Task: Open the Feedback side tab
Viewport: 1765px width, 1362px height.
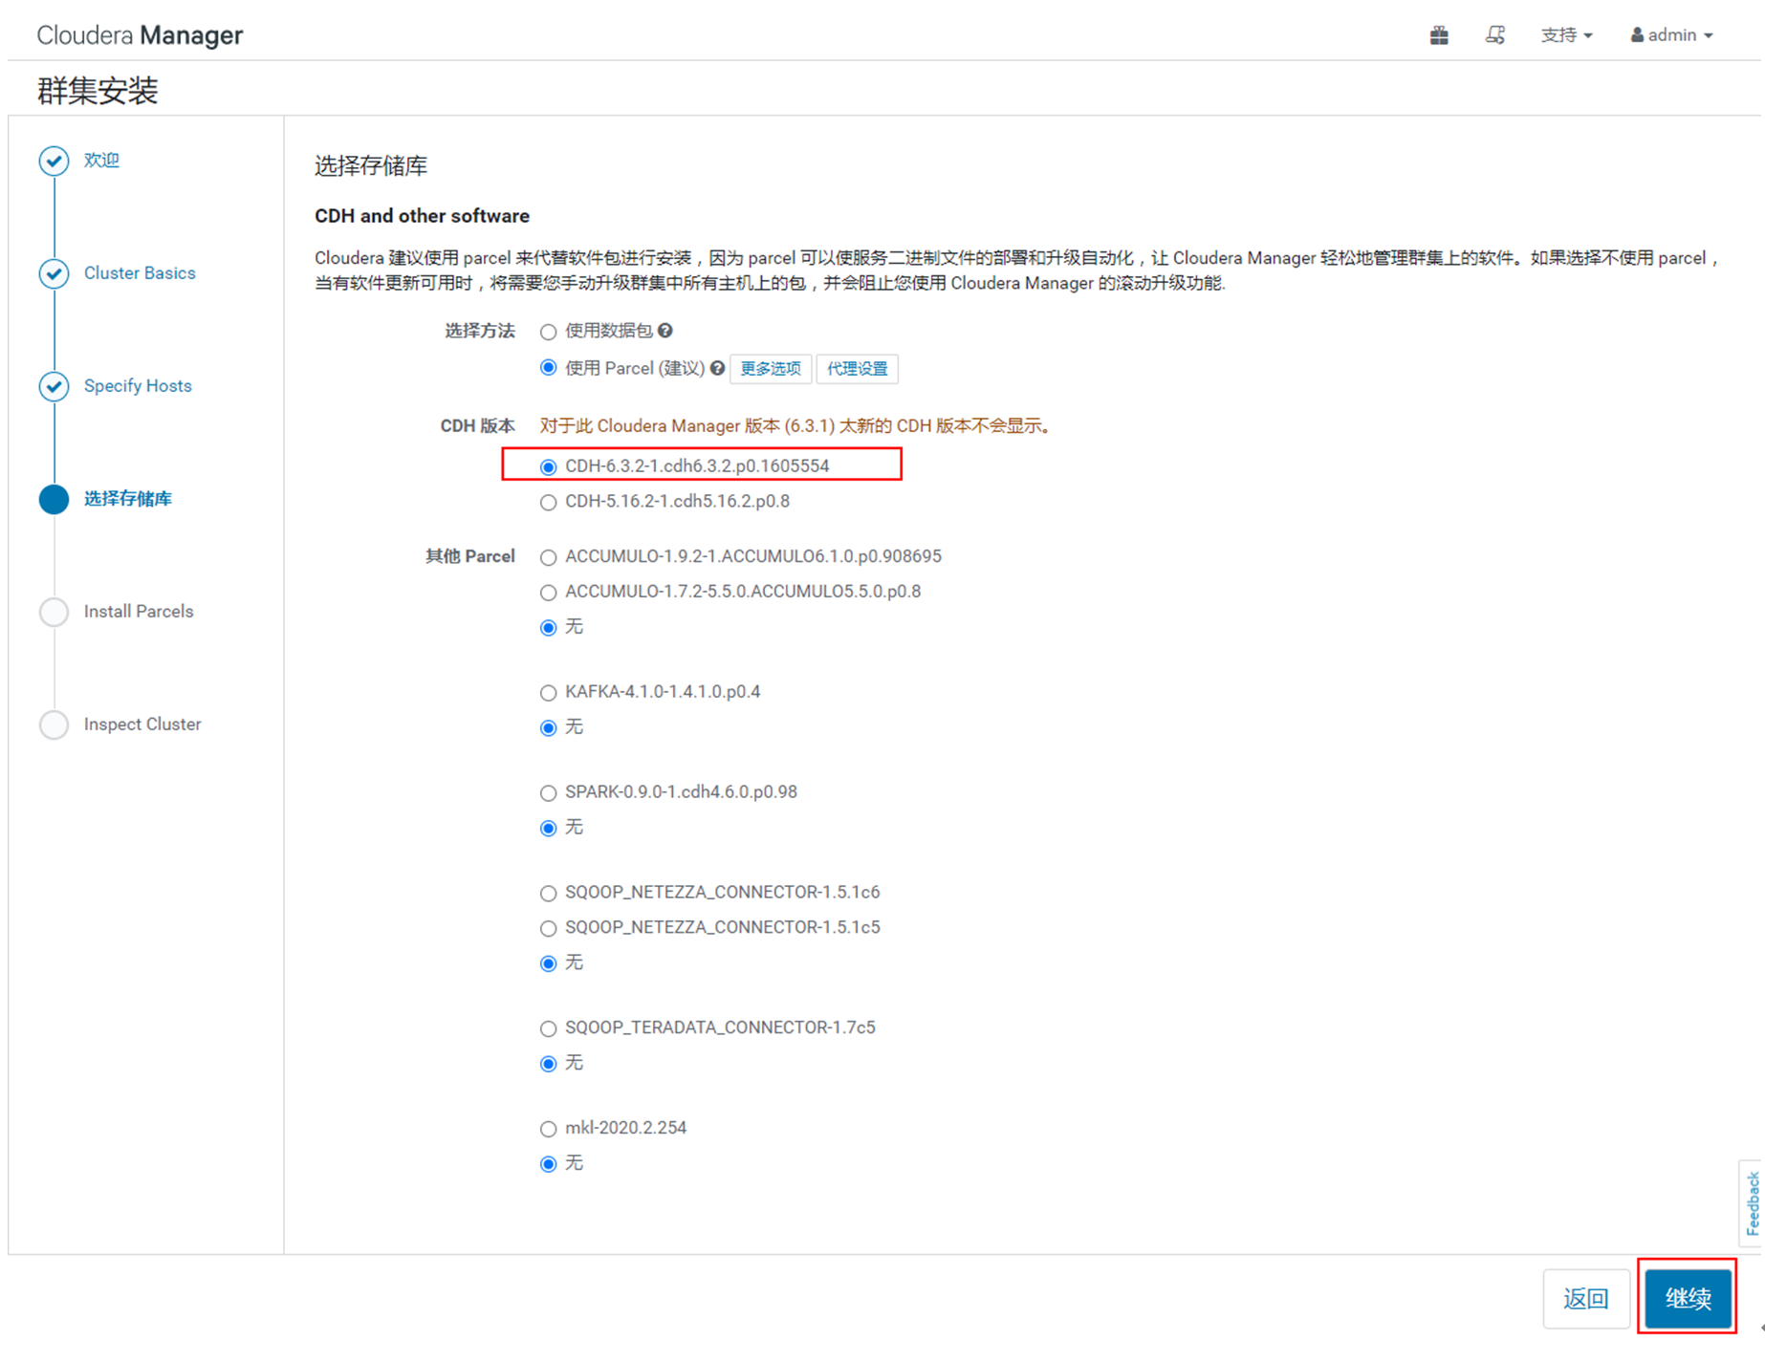Action: [1752, 1203]
